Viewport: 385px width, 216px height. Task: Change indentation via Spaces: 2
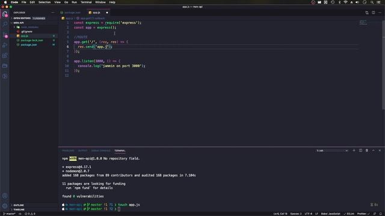tap(296, 214)
